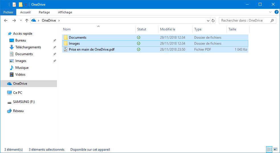280x153 pixels.
Task: Sort by the Type column header
Action: (209, 29)
